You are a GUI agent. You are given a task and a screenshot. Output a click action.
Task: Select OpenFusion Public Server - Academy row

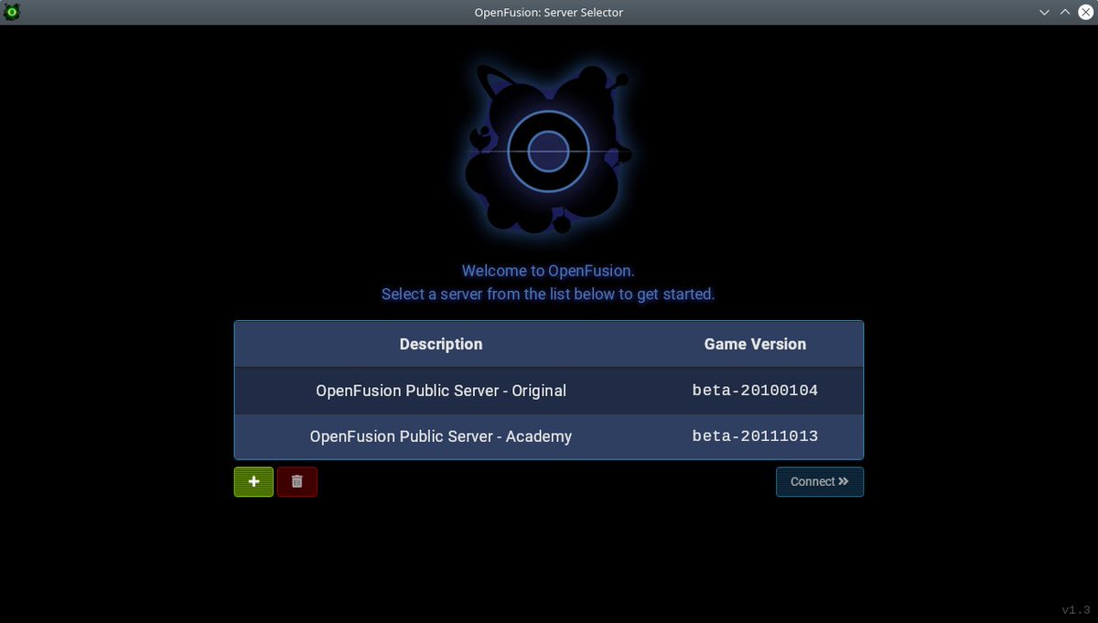441,436
